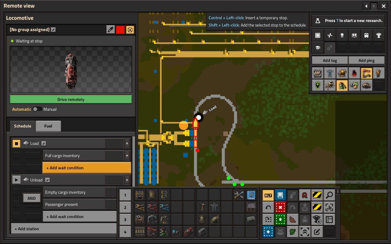
Task: Select the red long-handed inserter
Action: [x=152, y=207]
